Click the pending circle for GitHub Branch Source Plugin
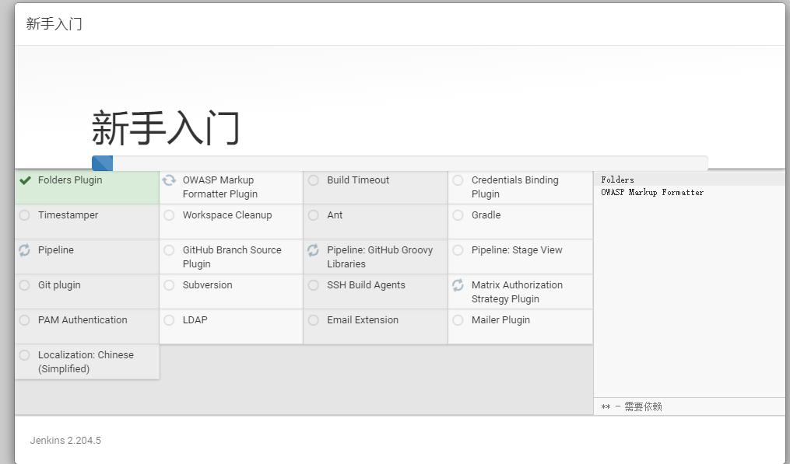Image resolution: width=790 pixels, height=464 pixels. (x=170, y=250)
